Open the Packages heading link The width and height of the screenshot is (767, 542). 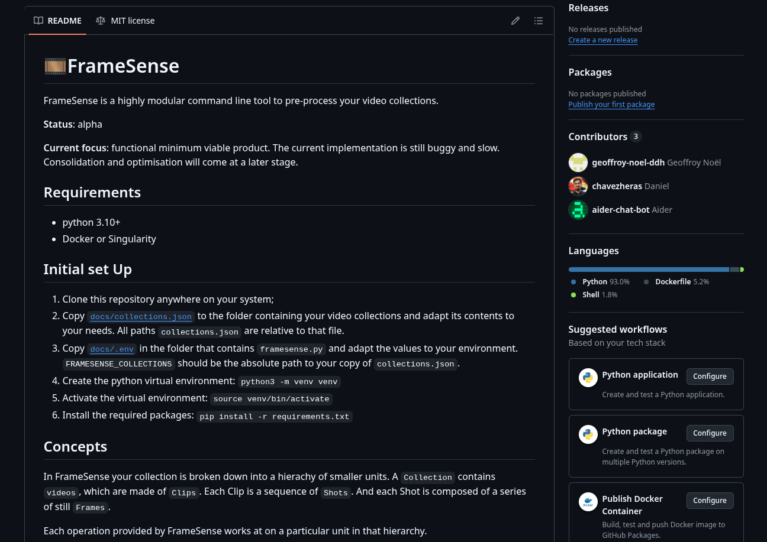[590, 72]
